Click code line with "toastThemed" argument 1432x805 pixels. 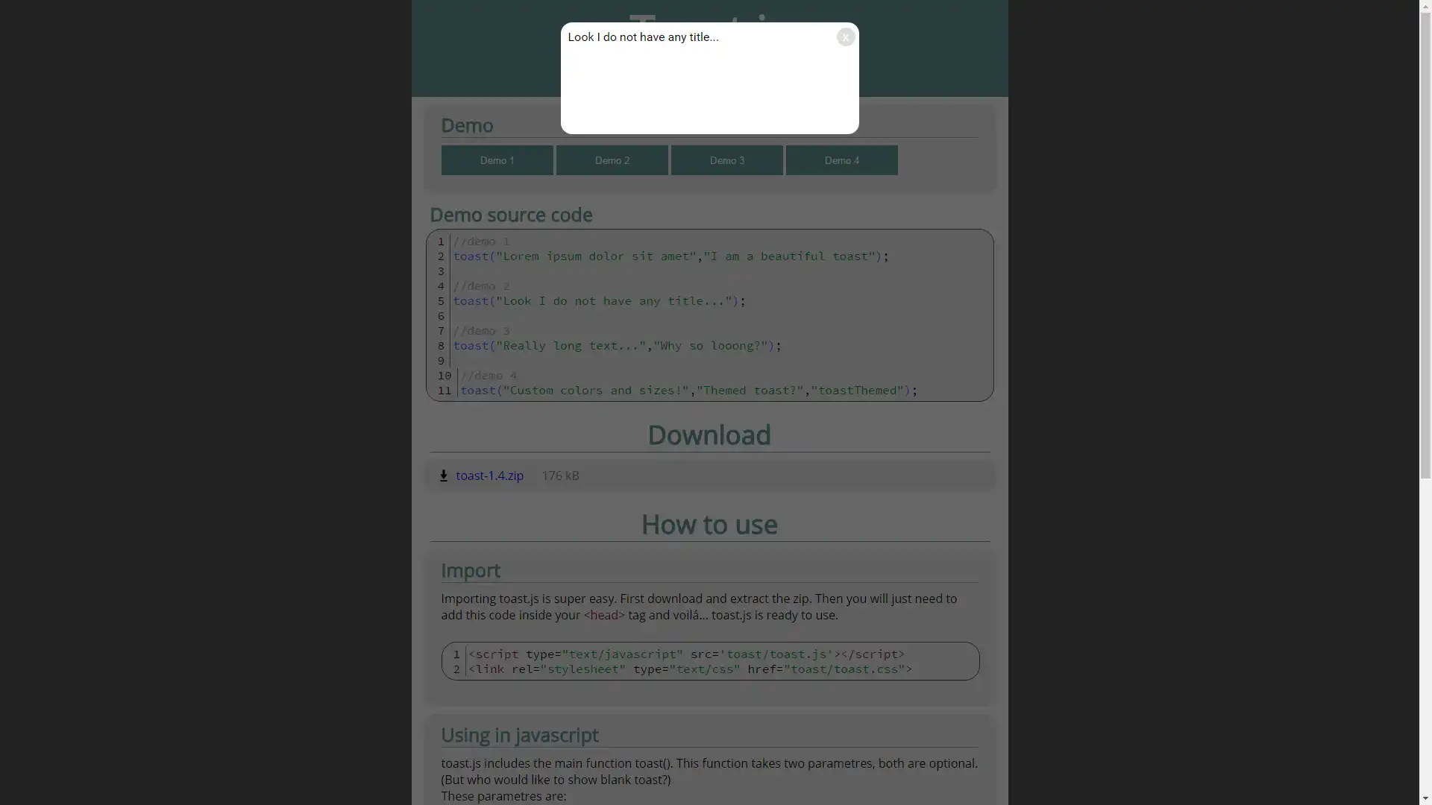coord(689,391)
